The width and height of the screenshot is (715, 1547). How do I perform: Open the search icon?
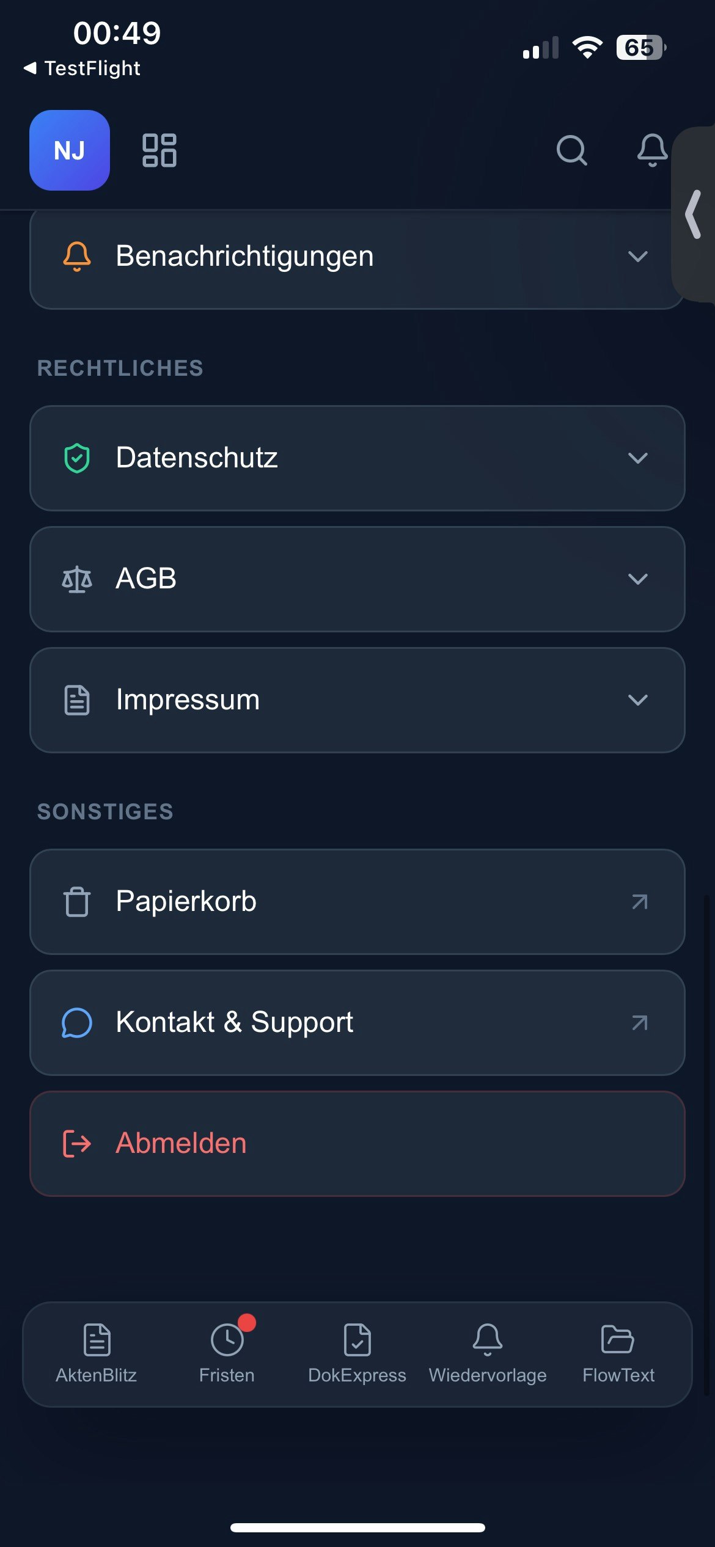572,150
